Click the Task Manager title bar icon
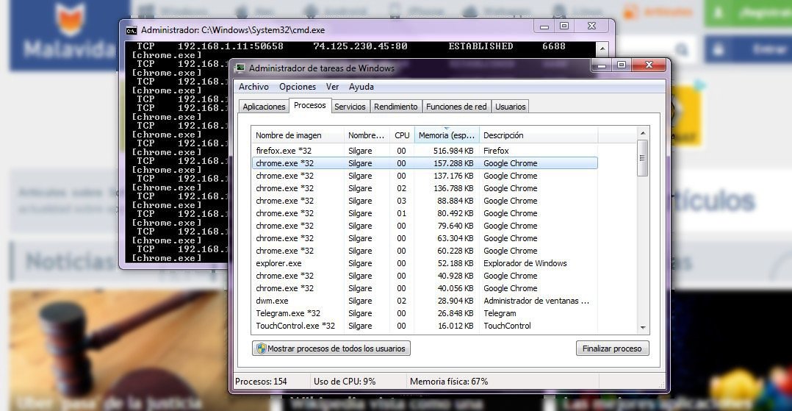 tap(240, 68)
